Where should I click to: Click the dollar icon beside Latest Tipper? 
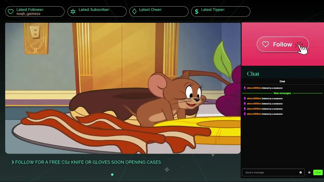tap(197, 12)
